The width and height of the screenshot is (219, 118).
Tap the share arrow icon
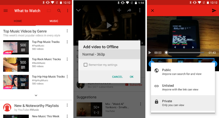(x=129, y=10)
